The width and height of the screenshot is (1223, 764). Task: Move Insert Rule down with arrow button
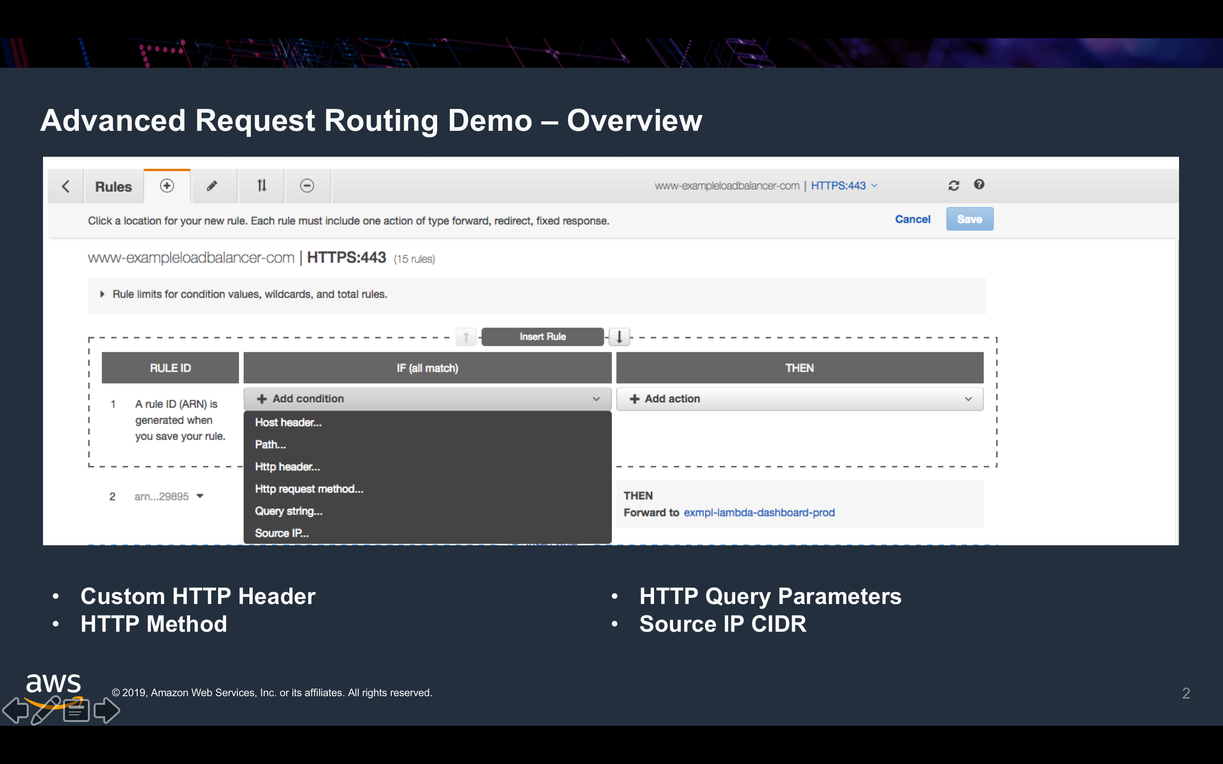tap(619, 337)
